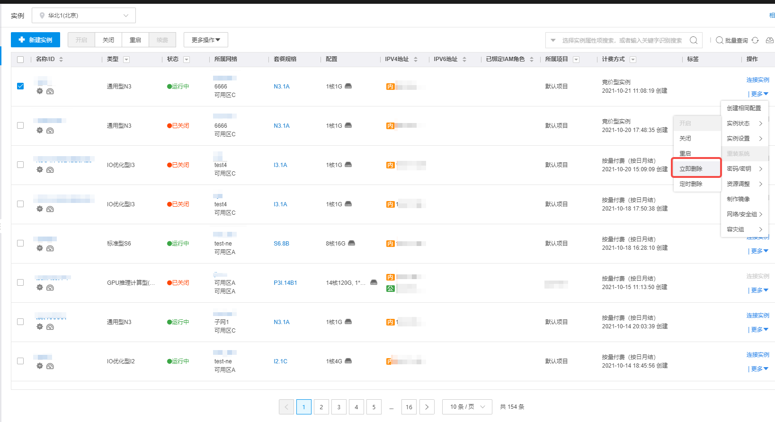Click the disk icon next to 8核16G
Image resolution: width=775 pixels, height=422 pixels.
[351, 243]
